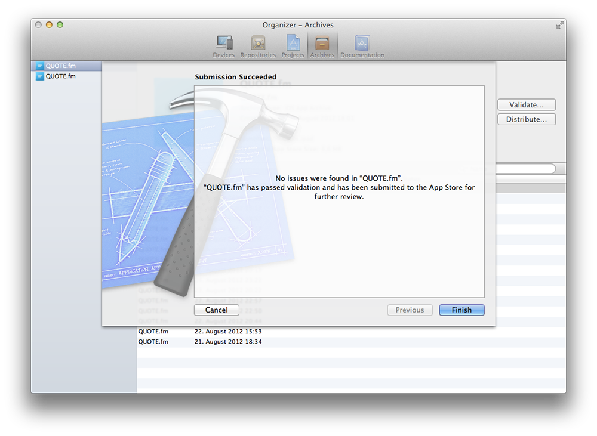Click the Devices label under its toolbar icon

(x=223, y=54)
